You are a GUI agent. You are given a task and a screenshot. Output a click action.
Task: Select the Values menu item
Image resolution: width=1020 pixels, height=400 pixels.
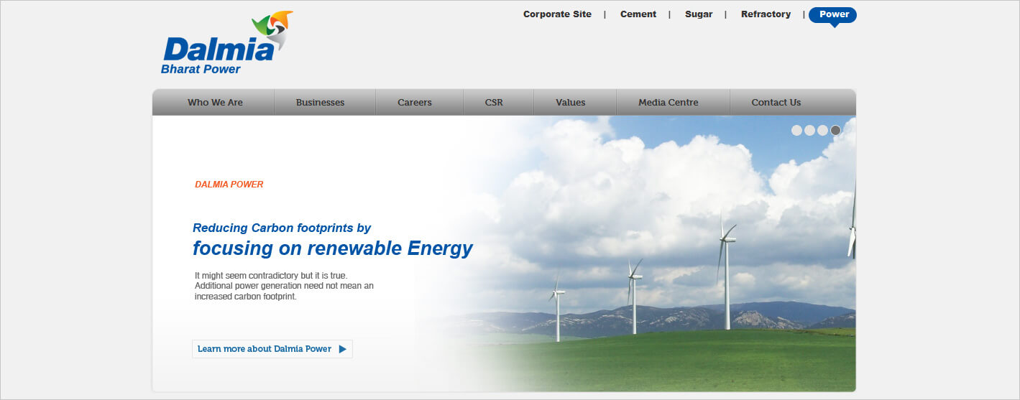pos(571,103)
